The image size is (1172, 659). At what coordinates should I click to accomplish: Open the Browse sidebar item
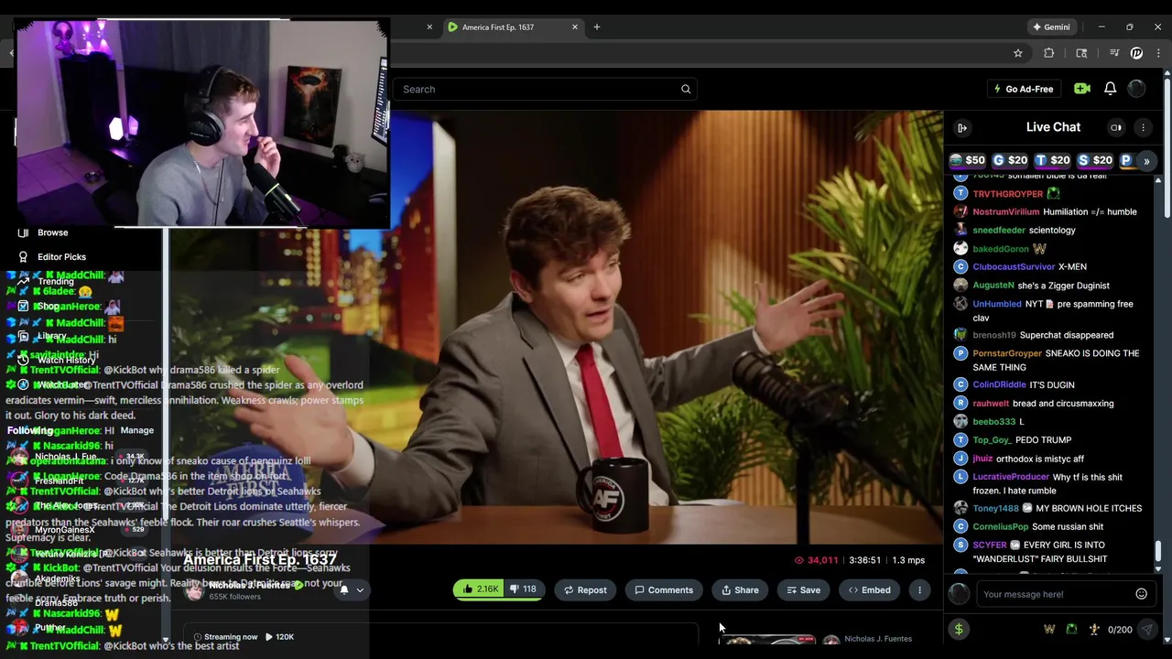click(x=52, y=232)
